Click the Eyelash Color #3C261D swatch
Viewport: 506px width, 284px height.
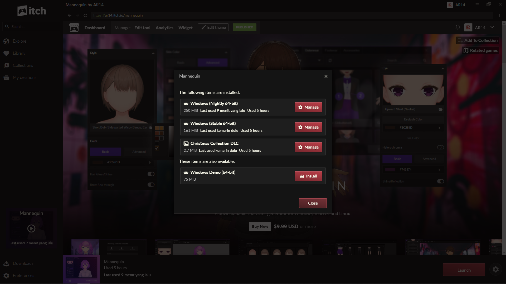click(413, 128)
